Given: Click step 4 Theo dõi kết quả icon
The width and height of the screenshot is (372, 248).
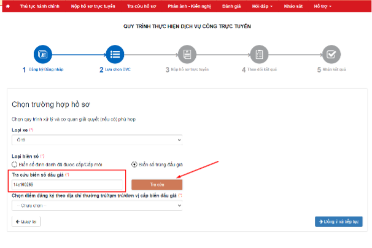Looking at the screenshot, I should [x=259, y=55].
